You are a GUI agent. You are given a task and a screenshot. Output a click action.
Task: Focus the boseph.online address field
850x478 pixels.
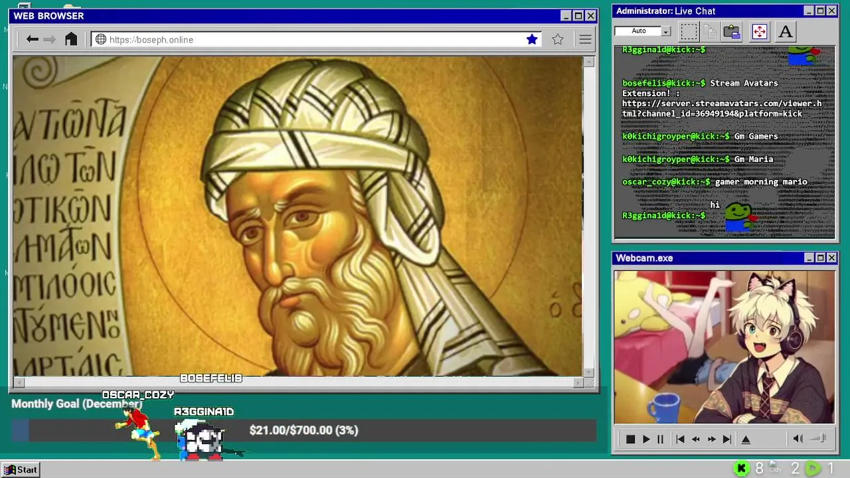[315, 39]
